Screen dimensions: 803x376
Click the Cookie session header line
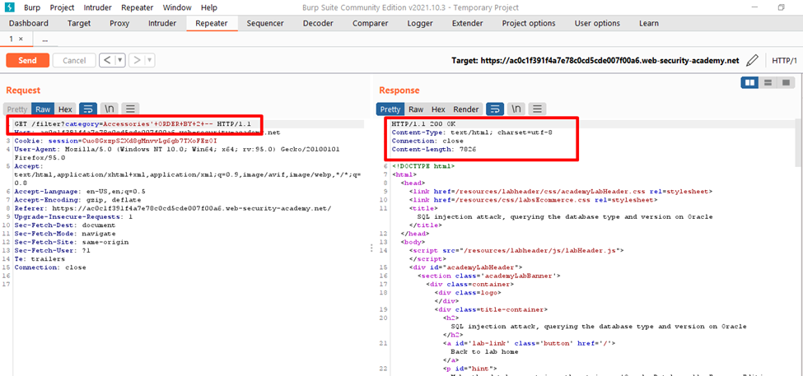pyautogui.click(x=116, y=141)
